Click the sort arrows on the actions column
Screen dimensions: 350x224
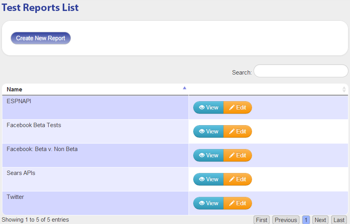click(x=344, y=89)
